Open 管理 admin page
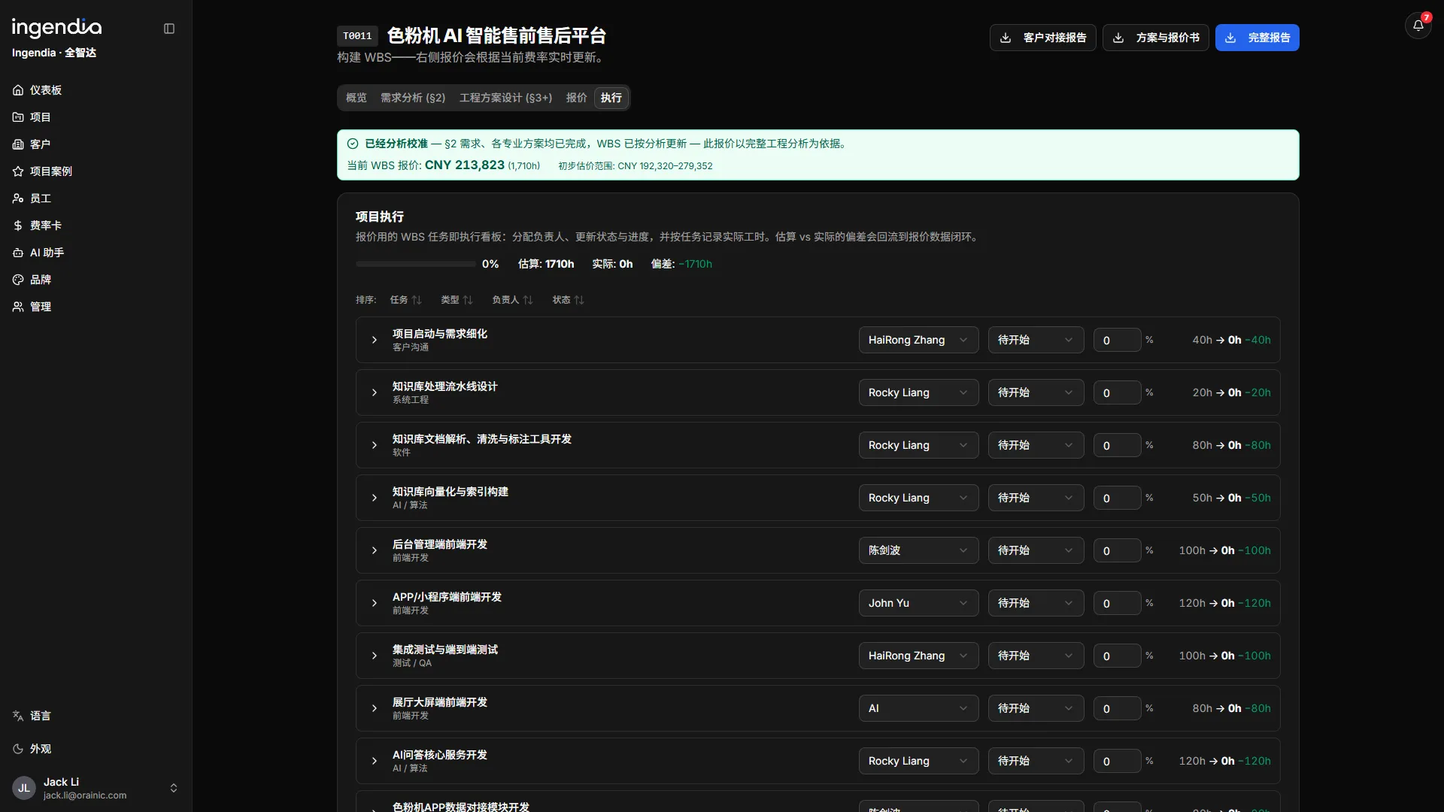This screenshot has width=1444, height=812. [x=96, y=307]
